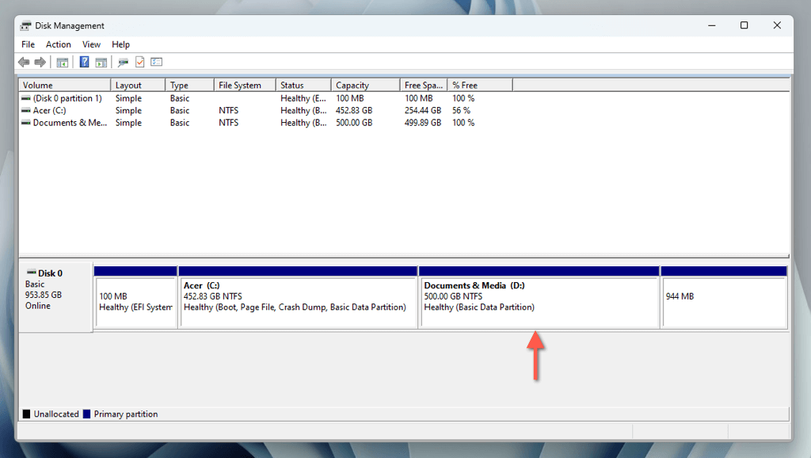Image resolution: width=811 pixels, height=458 pixels.
Task: Click the settings checklist toolbar icon
Action: click(157, 62)
